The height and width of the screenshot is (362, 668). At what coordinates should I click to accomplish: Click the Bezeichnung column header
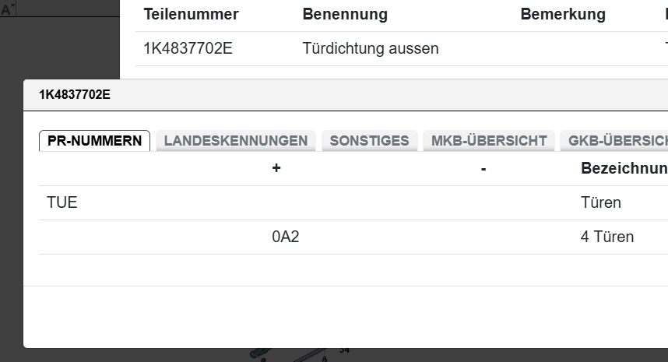pyautogui.click(x=624, y=168)
